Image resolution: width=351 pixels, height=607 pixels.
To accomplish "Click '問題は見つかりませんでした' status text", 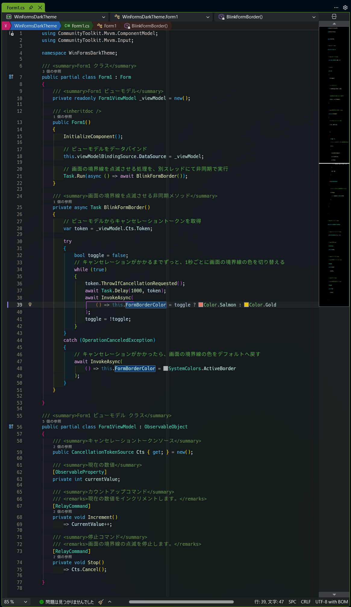I will click(x=70, y=602).
